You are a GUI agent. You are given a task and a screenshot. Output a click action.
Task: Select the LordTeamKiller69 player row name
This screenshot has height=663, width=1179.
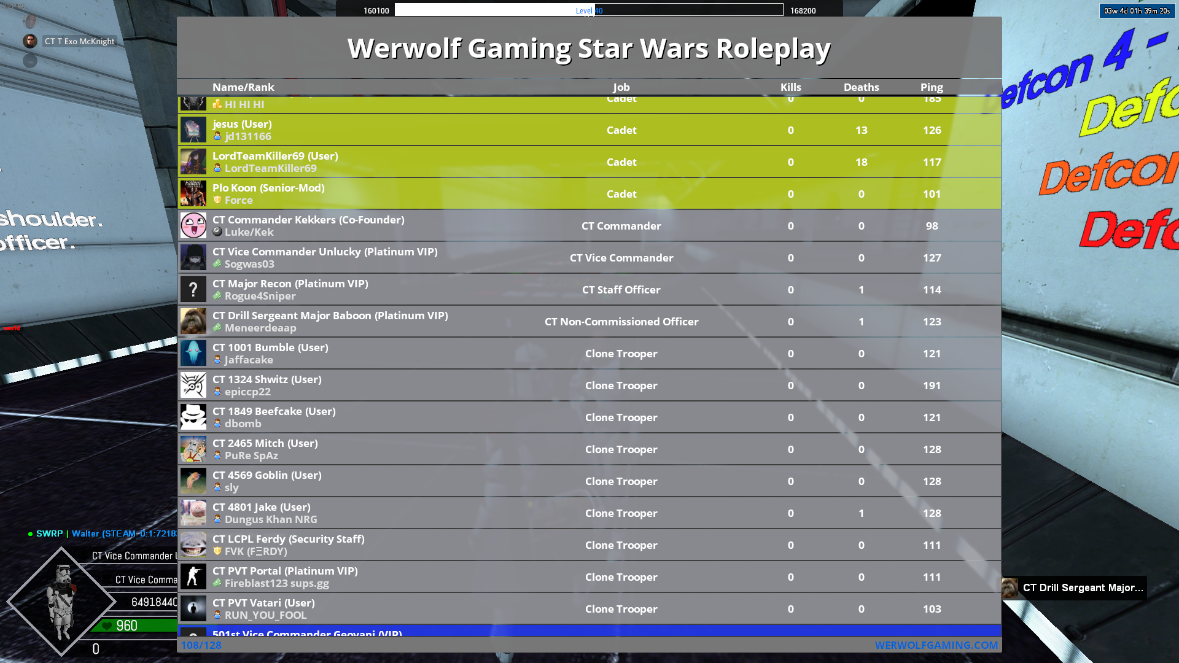[x=275, y=156]
